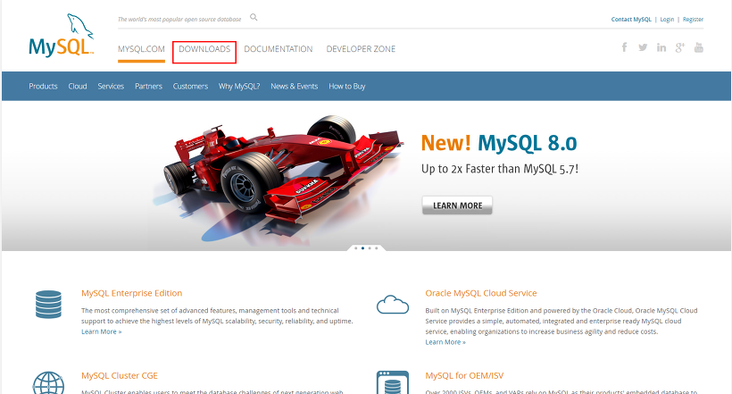
Task: Open the MySQL Enterprise Edition heading link
Action: click(x=131, y=293)
